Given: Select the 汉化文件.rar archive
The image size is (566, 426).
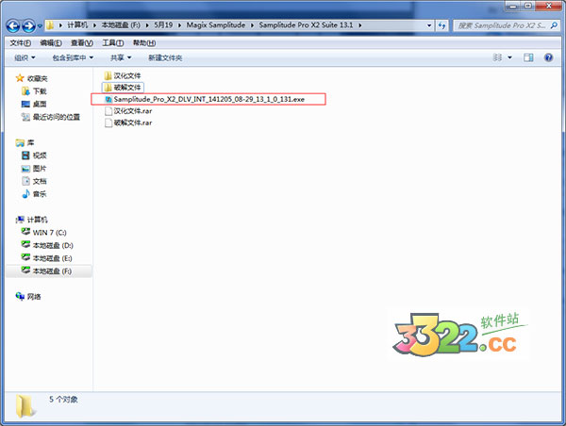Looking at the screenshot, I should click(133, 110).
